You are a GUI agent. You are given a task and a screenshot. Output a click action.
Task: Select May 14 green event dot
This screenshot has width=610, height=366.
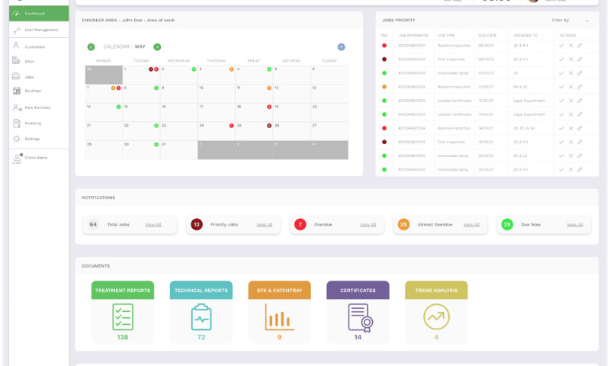tap(119, 107)
